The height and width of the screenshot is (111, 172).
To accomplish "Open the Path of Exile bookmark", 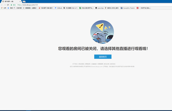I will [71, 8].
